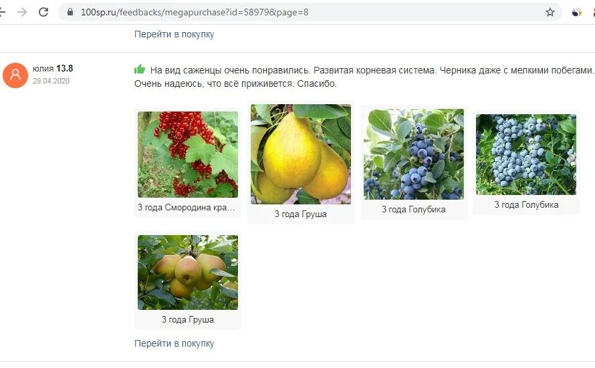The image size is (595, 368).
Task: Follow the top "Перейти в покупку" link
Action: point(174,34)
